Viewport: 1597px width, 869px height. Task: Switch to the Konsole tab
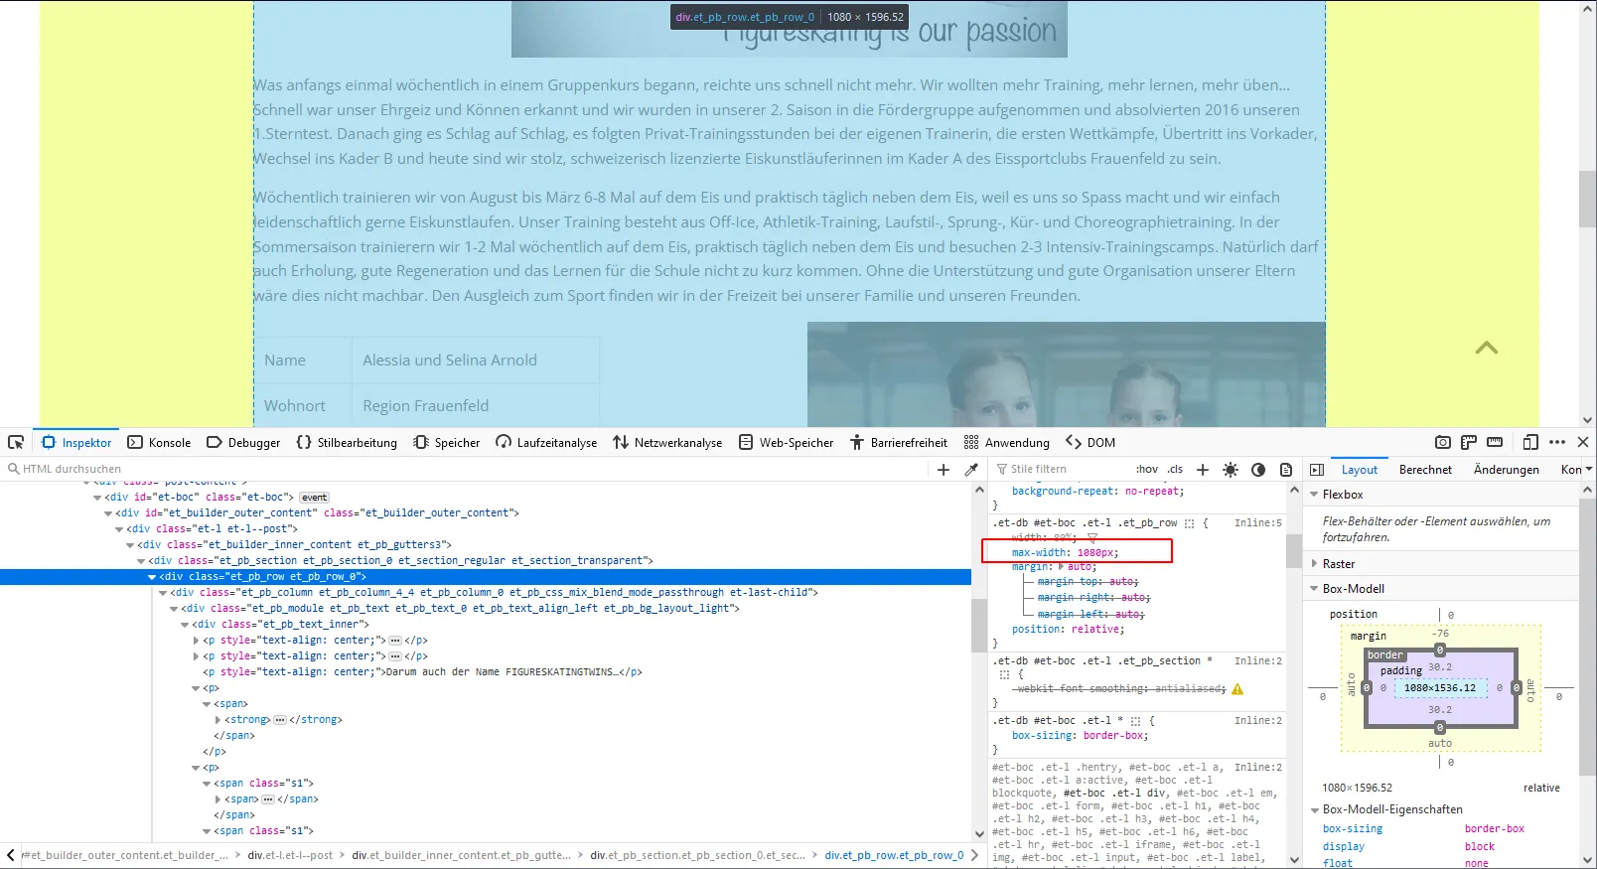click(x=159, y=442)
